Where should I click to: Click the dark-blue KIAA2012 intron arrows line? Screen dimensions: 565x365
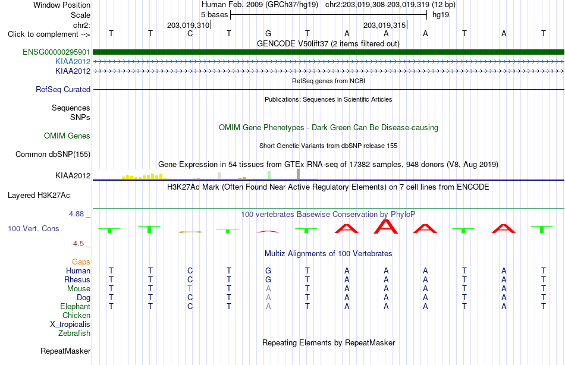[328, 71]
